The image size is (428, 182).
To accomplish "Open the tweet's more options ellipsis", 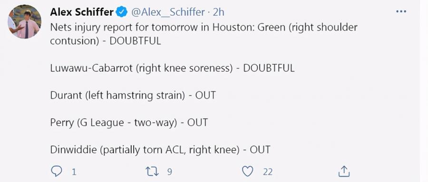I will [401, 12].
